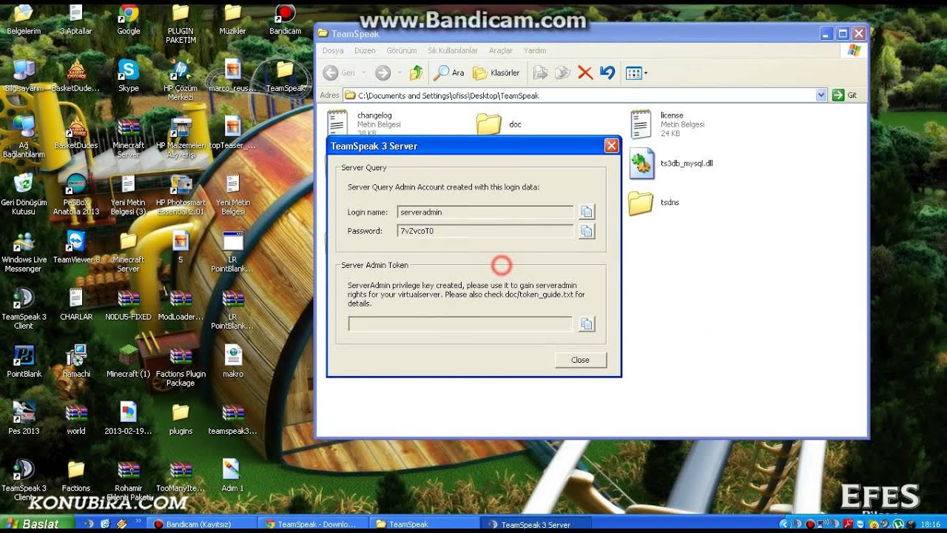The image size is (947, 533).
Task: Open the Windows Live Messenger shortcut
Action: tap(24, 252)
